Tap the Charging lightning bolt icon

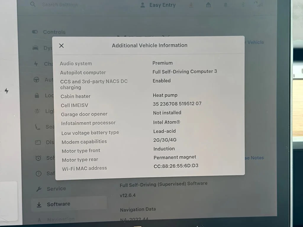pyautogui.click(x=36, y=64)
